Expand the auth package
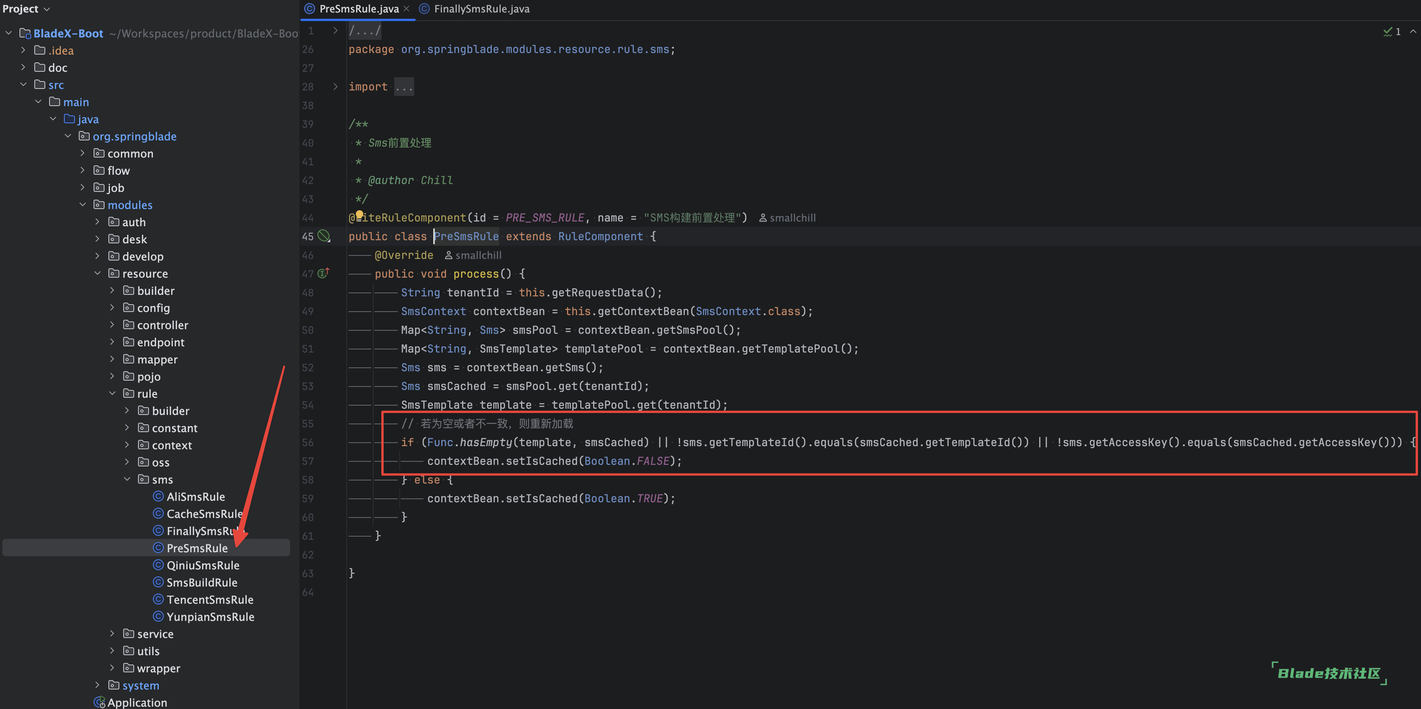 pyautogui.click(x=97, y=221)
